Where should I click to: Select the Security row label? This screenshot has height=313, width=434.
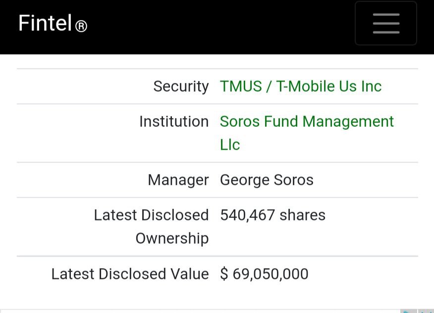pyautogui.click(x=181, y=86)
